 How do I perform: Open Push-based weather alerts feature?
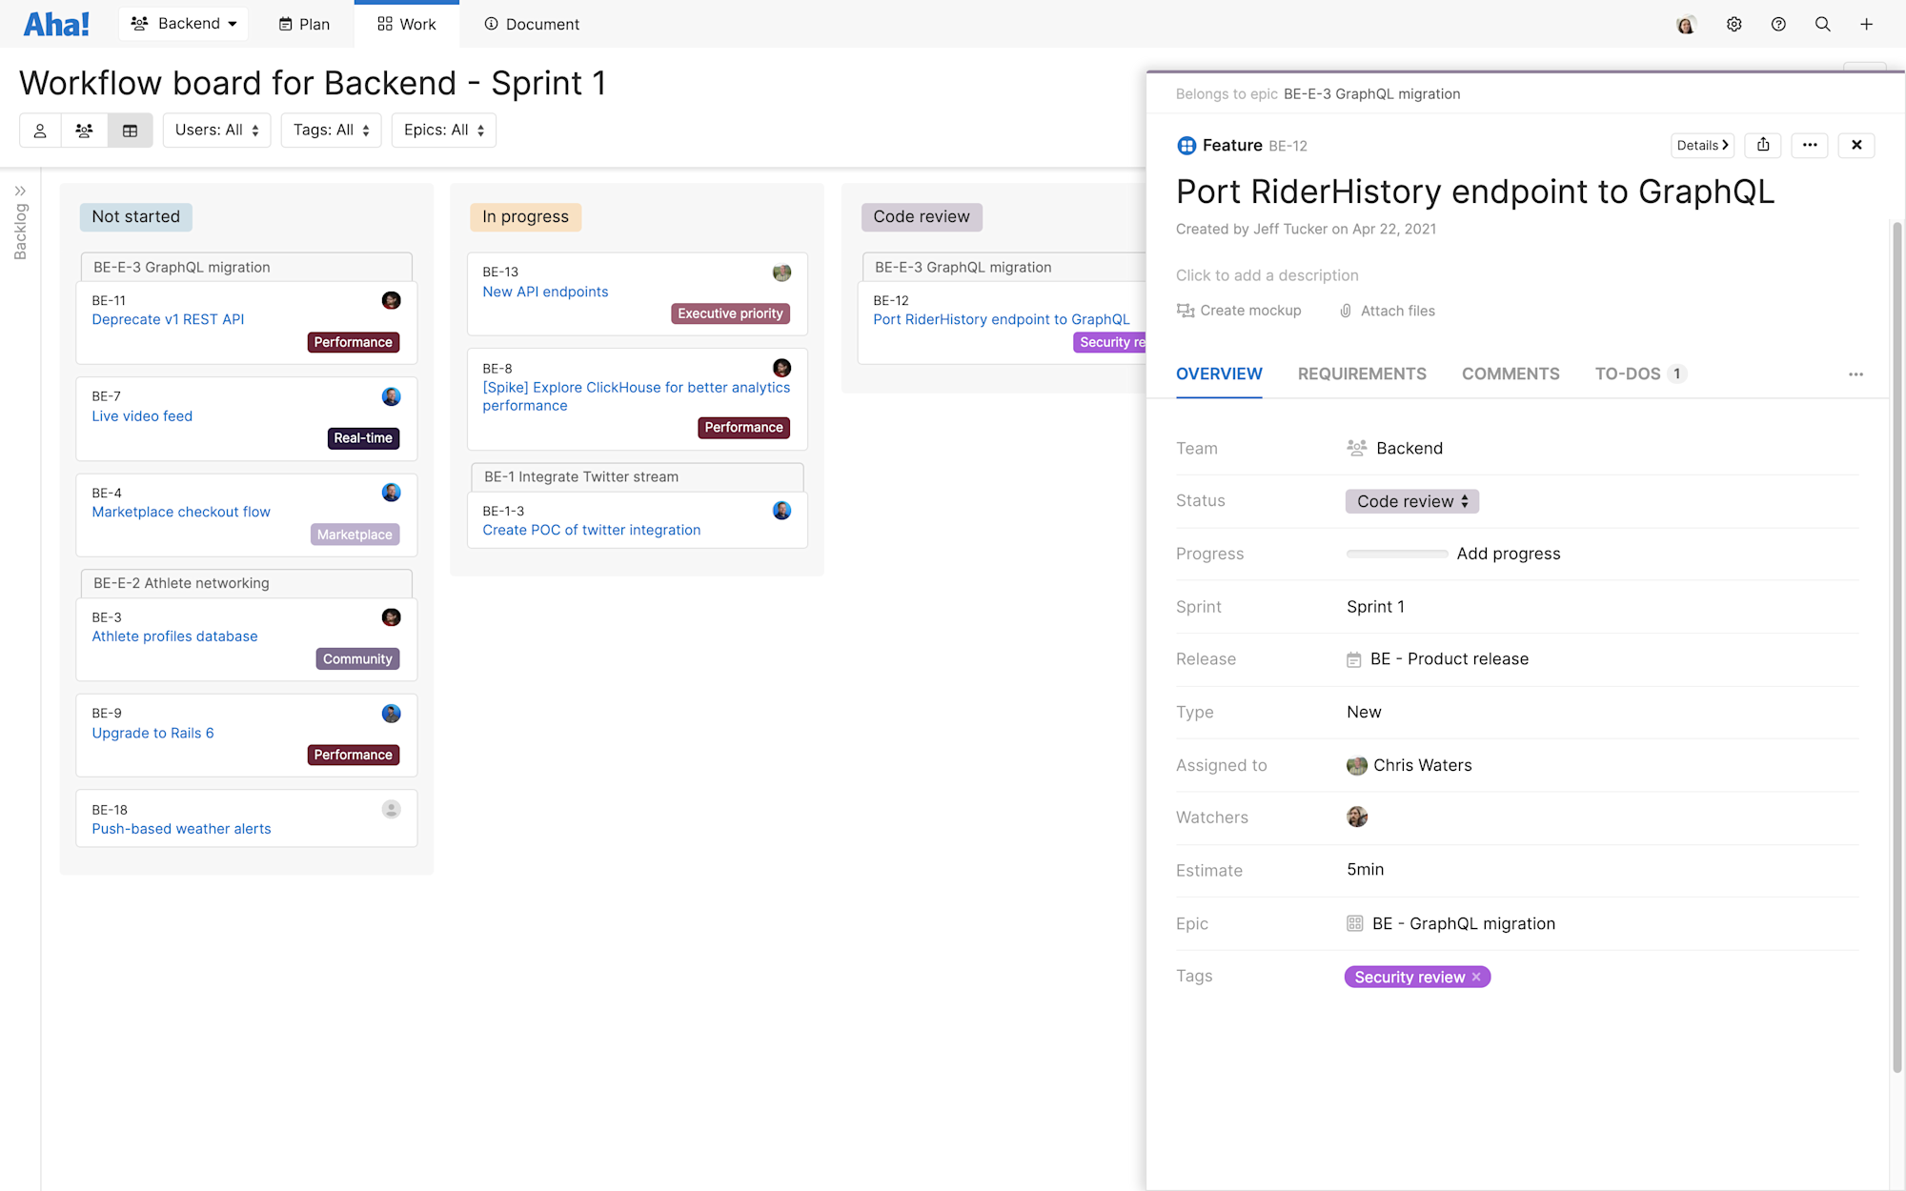click(x=181, y=829)
